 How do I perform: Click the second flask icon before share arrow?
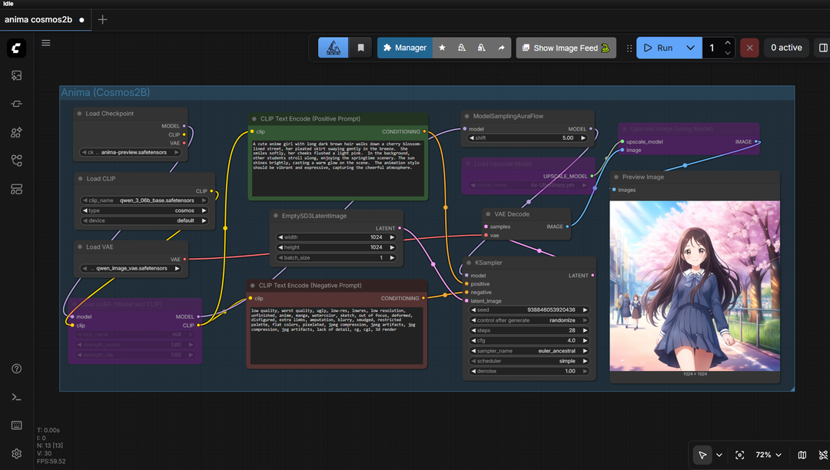(481, 48)
